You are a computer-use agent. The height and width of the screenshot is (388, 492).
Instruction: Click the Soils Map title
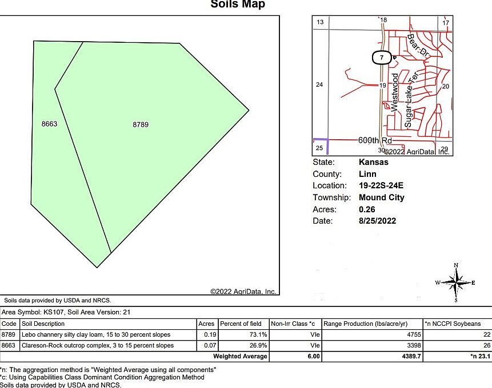pos(238,5)
